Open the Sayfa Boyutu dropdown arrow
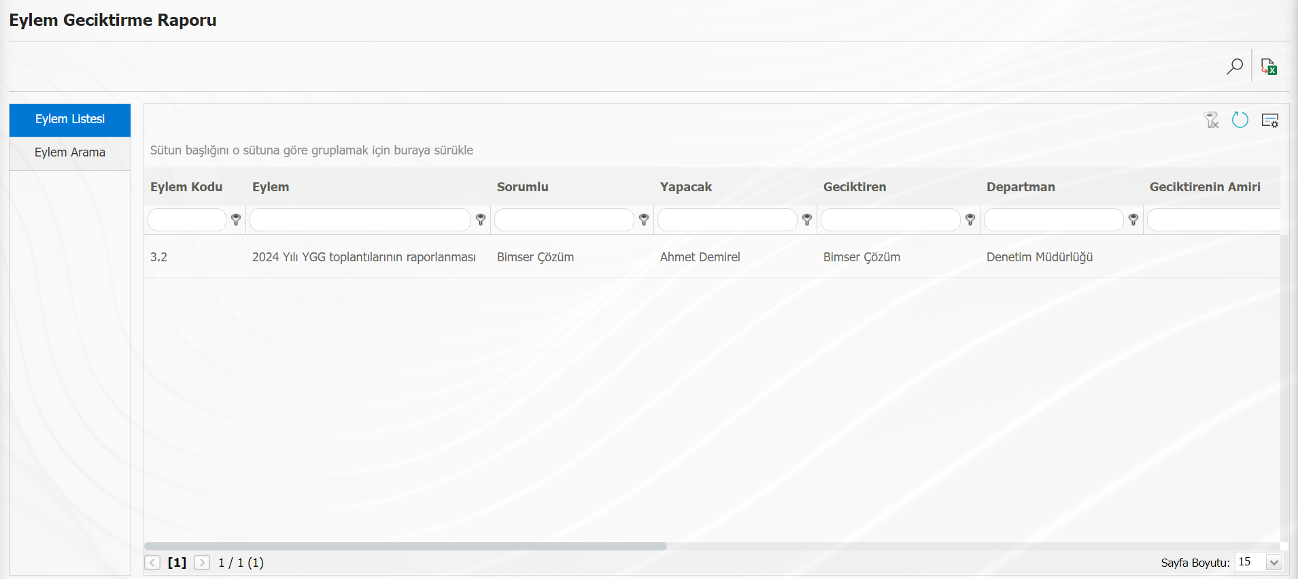 [1274, 563]
